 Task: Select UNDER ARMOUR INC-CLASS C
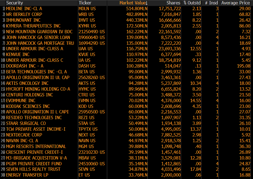coord(35,60)
